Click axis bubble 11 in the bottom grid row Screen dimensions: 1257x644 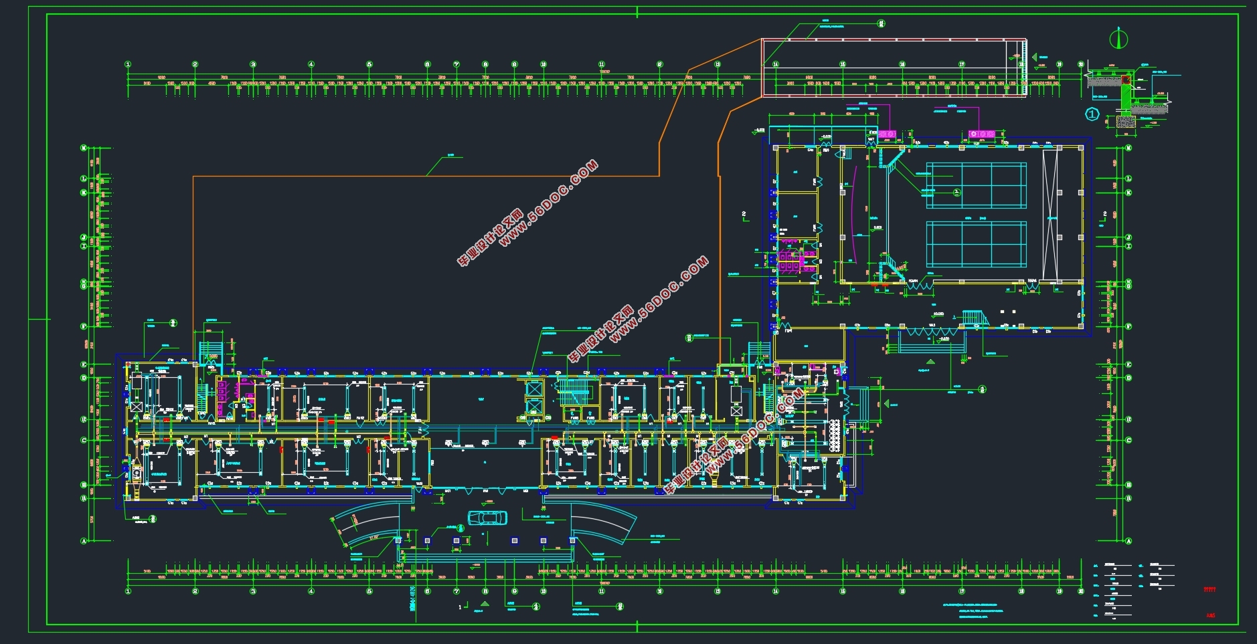pyautogui.click(x=602, y=591)
